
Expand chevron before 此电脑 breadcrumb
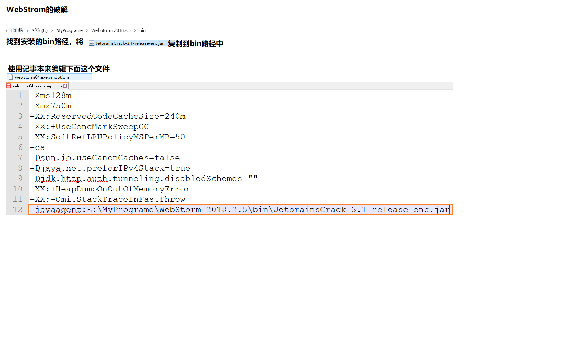pyautogui.click(x=7, y=30)
